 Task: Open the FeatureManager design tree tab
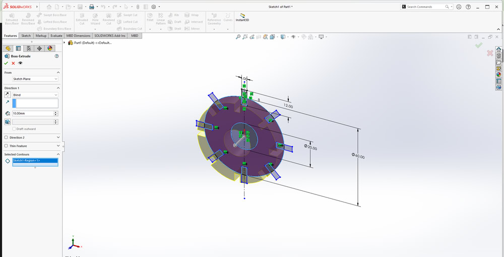pyautogui.click(x=8, y=48)
